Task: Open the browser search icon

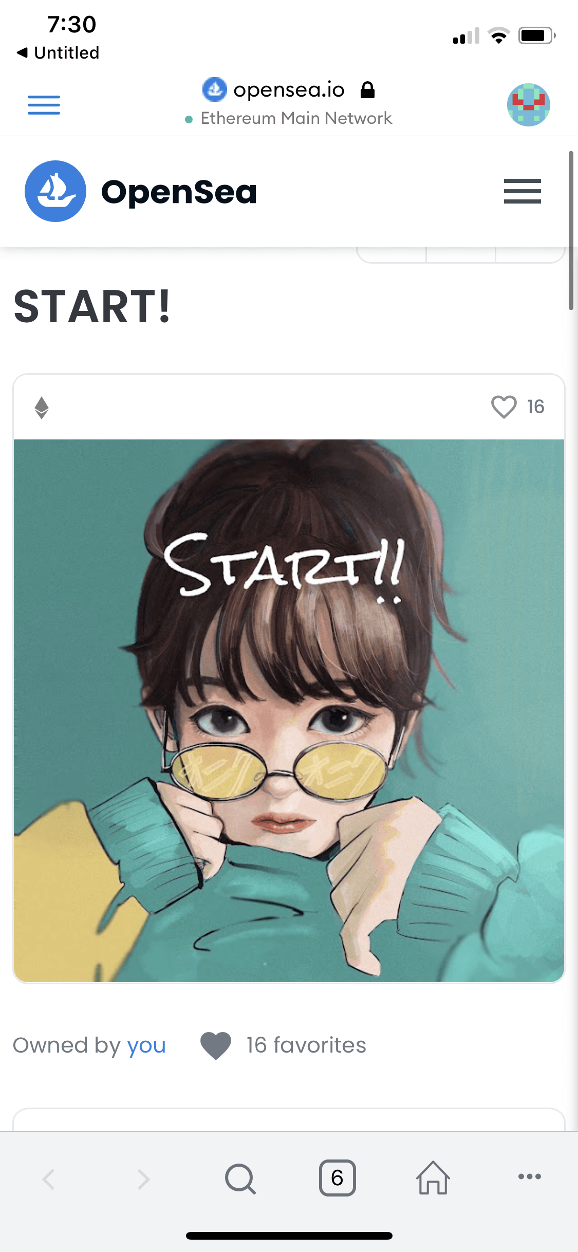Action: pos(240,1178)
